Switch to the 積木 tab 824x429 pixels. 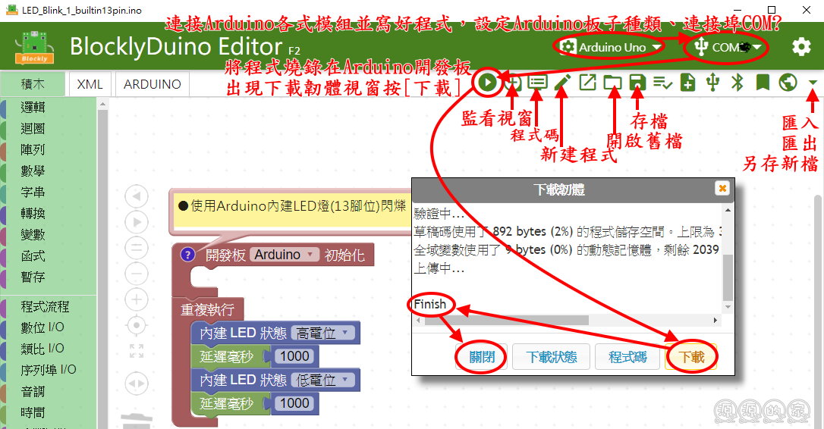[x=33, y=84]
